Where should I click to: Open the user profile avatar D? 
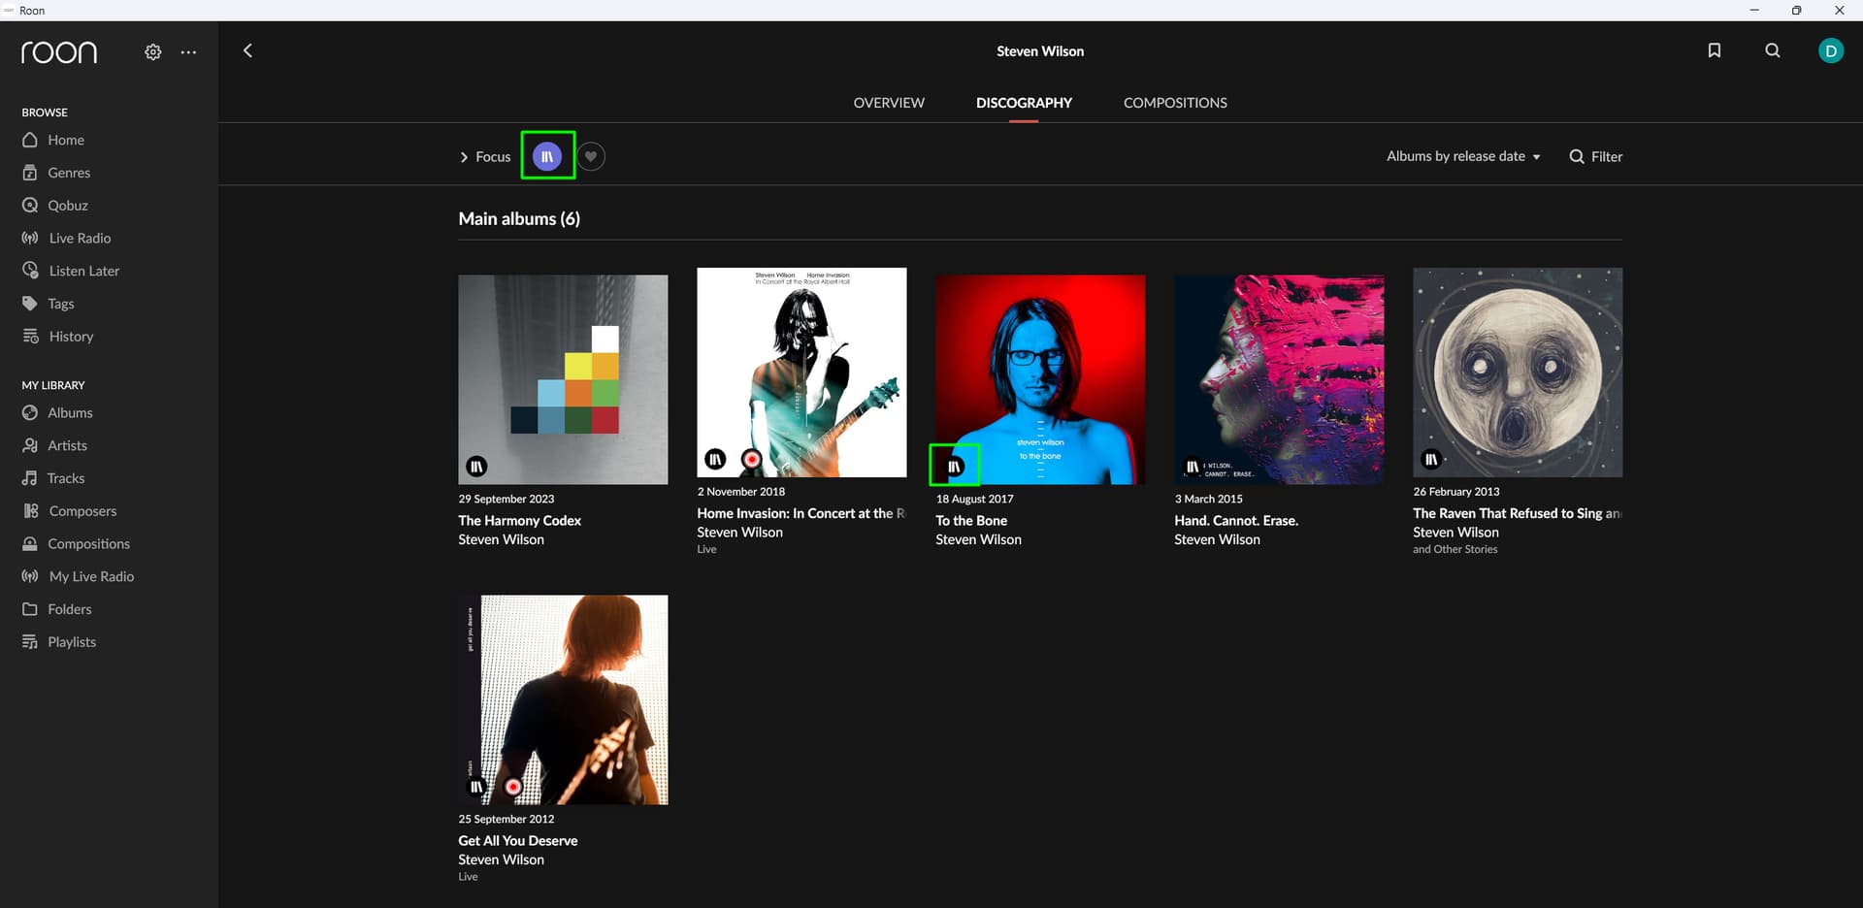point(1830,51)
